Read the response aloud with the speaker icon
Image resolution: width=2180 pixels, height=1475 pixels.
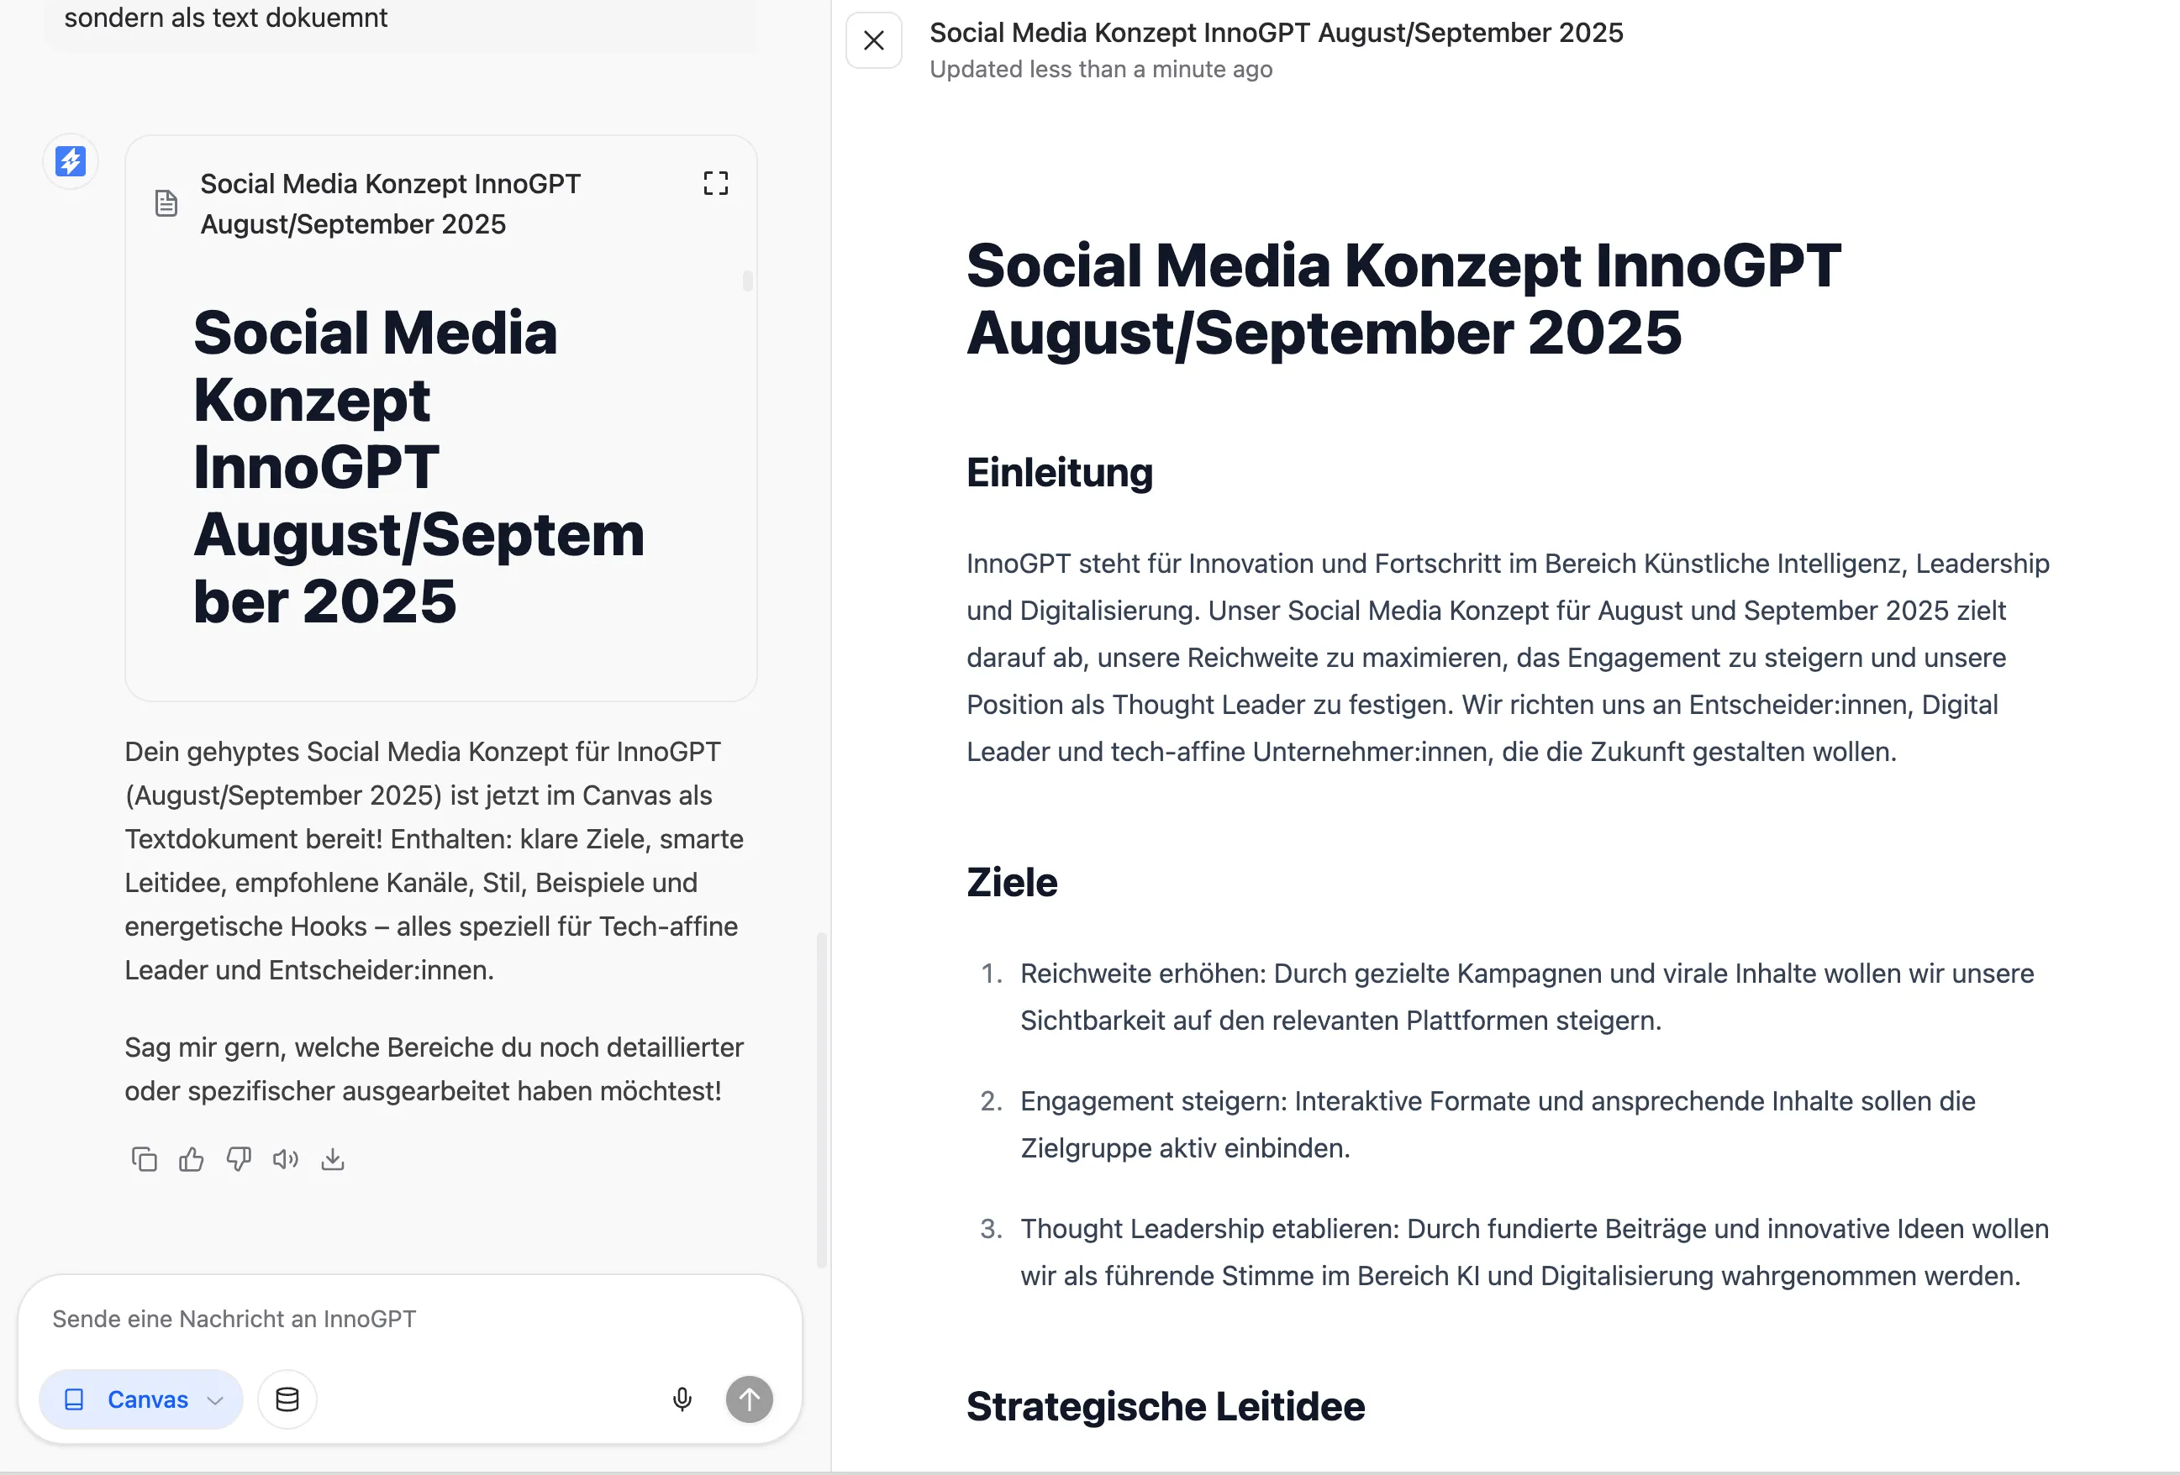pyautogui.click(x=285, y=1160)
